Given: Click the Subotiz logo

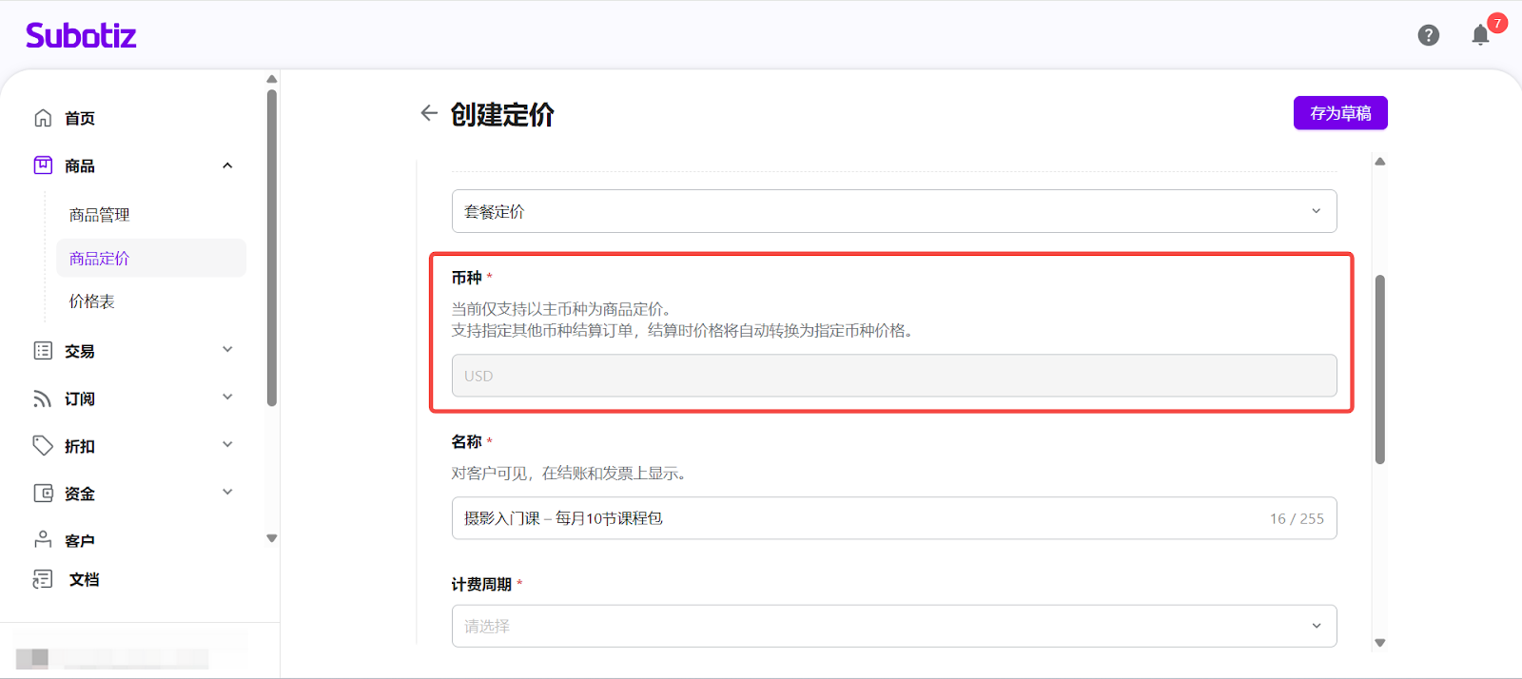Looking at the screenshot, I should click(81, 36).
